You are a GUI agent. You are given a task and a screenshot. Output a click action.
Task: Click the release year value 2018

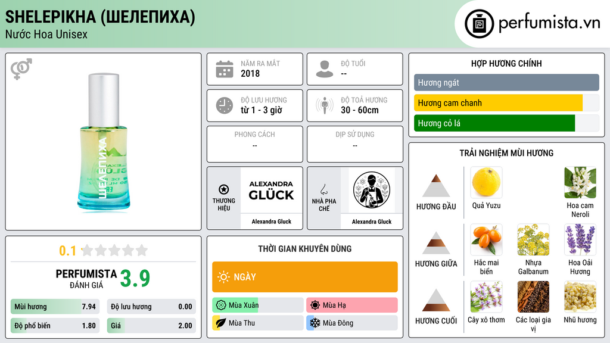coord(250,73)
